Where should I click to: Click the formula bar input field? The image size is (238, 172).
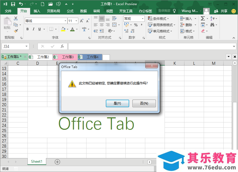150,46
